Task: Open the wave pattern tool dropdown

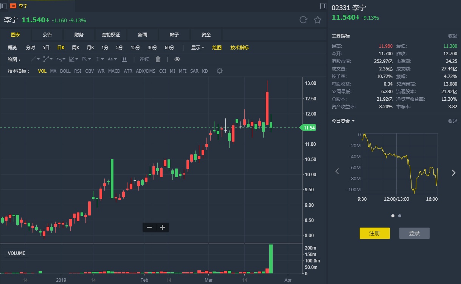Action: pyautogui.click(x=61, y=59)
